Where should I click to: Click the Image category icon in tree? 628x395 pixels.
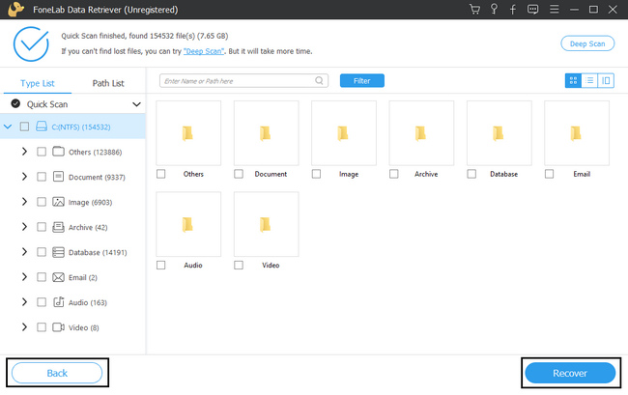pos(59,202)
